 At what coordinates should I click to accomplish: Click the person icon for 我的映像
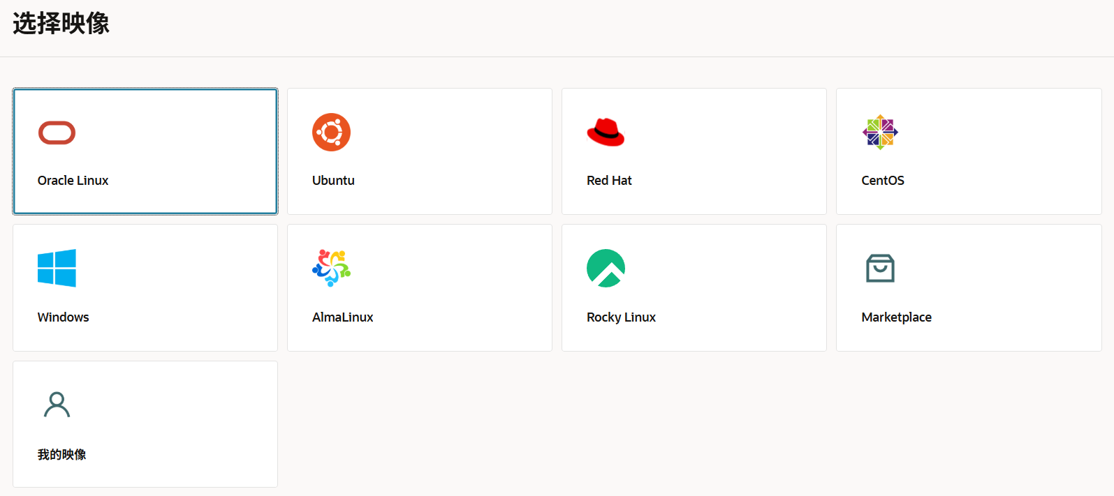(57, 405)
